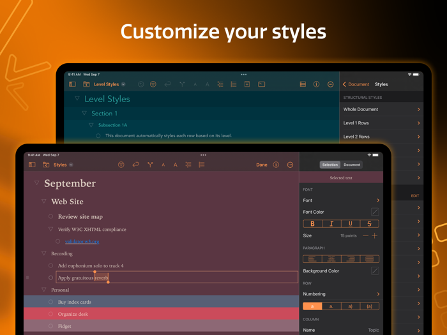
Task: Collapse Section 1 row in Level Styles
Action: (x=84, y=113)
